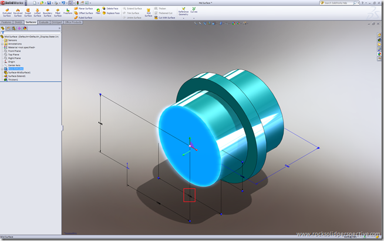This screenshot has width=384, height=241.
Task: Switch to the Office Products tab
Action: (x=73, y=22)
